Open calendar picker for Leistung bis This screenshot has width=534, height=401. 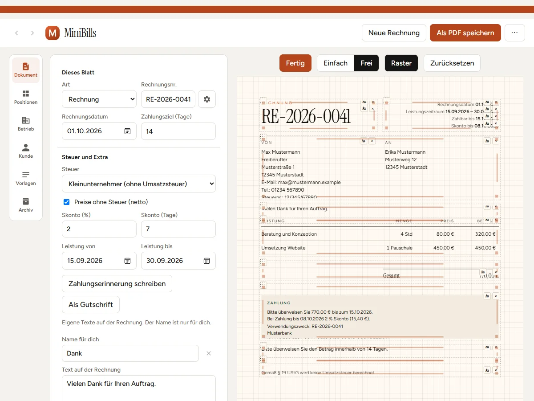coord(206,261)
